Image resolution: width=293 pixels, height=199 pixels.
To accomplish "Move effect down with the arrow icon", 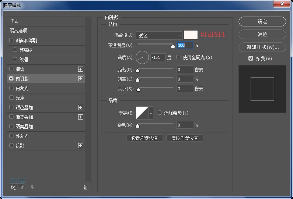I will pyautogui.click(x=32, y=187).
